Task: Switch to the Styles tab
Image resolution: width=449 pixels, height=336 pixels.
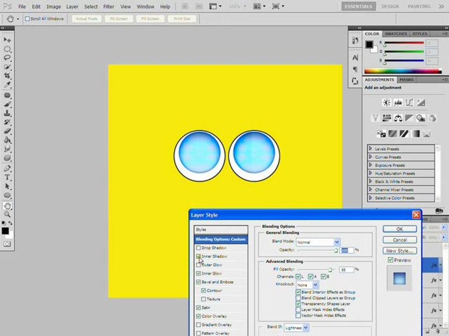Action: tap(420, 34)
